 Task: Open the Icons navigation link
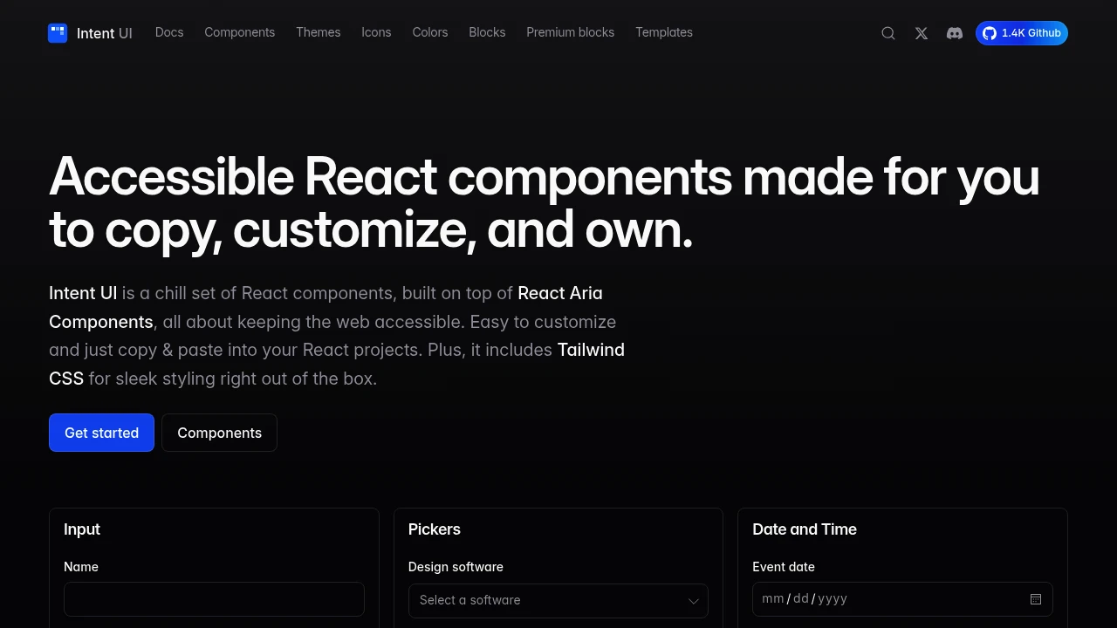coord(376,32)
